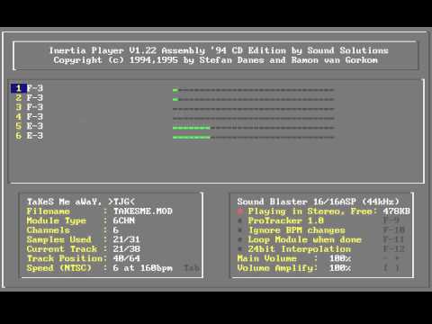Click the F-3 note on channel 1
Screen dimensions: 432x324
pos(35,88)
